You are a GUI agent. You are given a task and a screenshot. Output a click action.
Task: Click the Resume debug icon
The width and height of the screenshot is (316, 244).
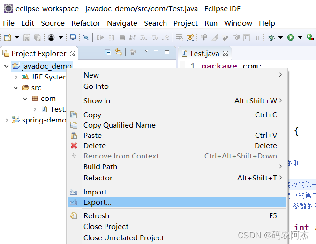[100, 37]
